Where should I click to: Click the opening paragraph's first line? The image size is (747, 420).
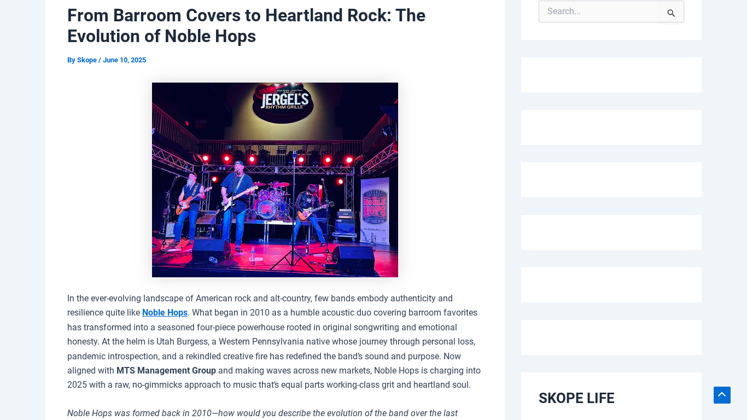pyautogui.click(x=260, y=299)
